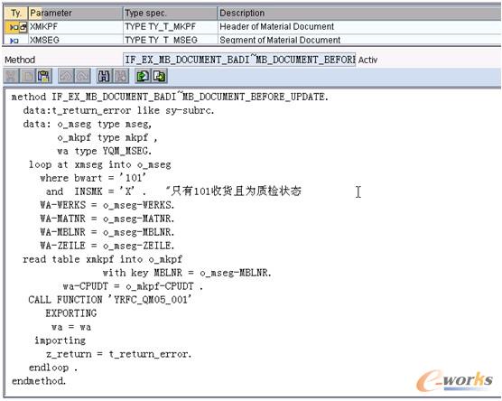Click the Undo arrow icon
Screen dimensions: 502x401
pyautogui.click(x=66, y=77)
